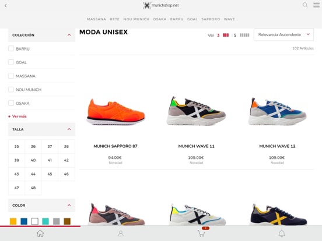Open the hamburger menu icon
The width and height of the screenshot is (322, 241).
click(x=316, y=5)
